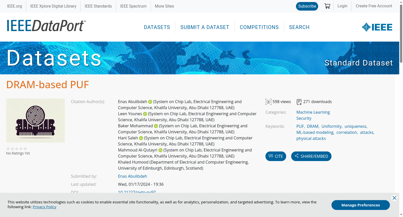Select the ML-based modeling keyword

coord(315,132)
